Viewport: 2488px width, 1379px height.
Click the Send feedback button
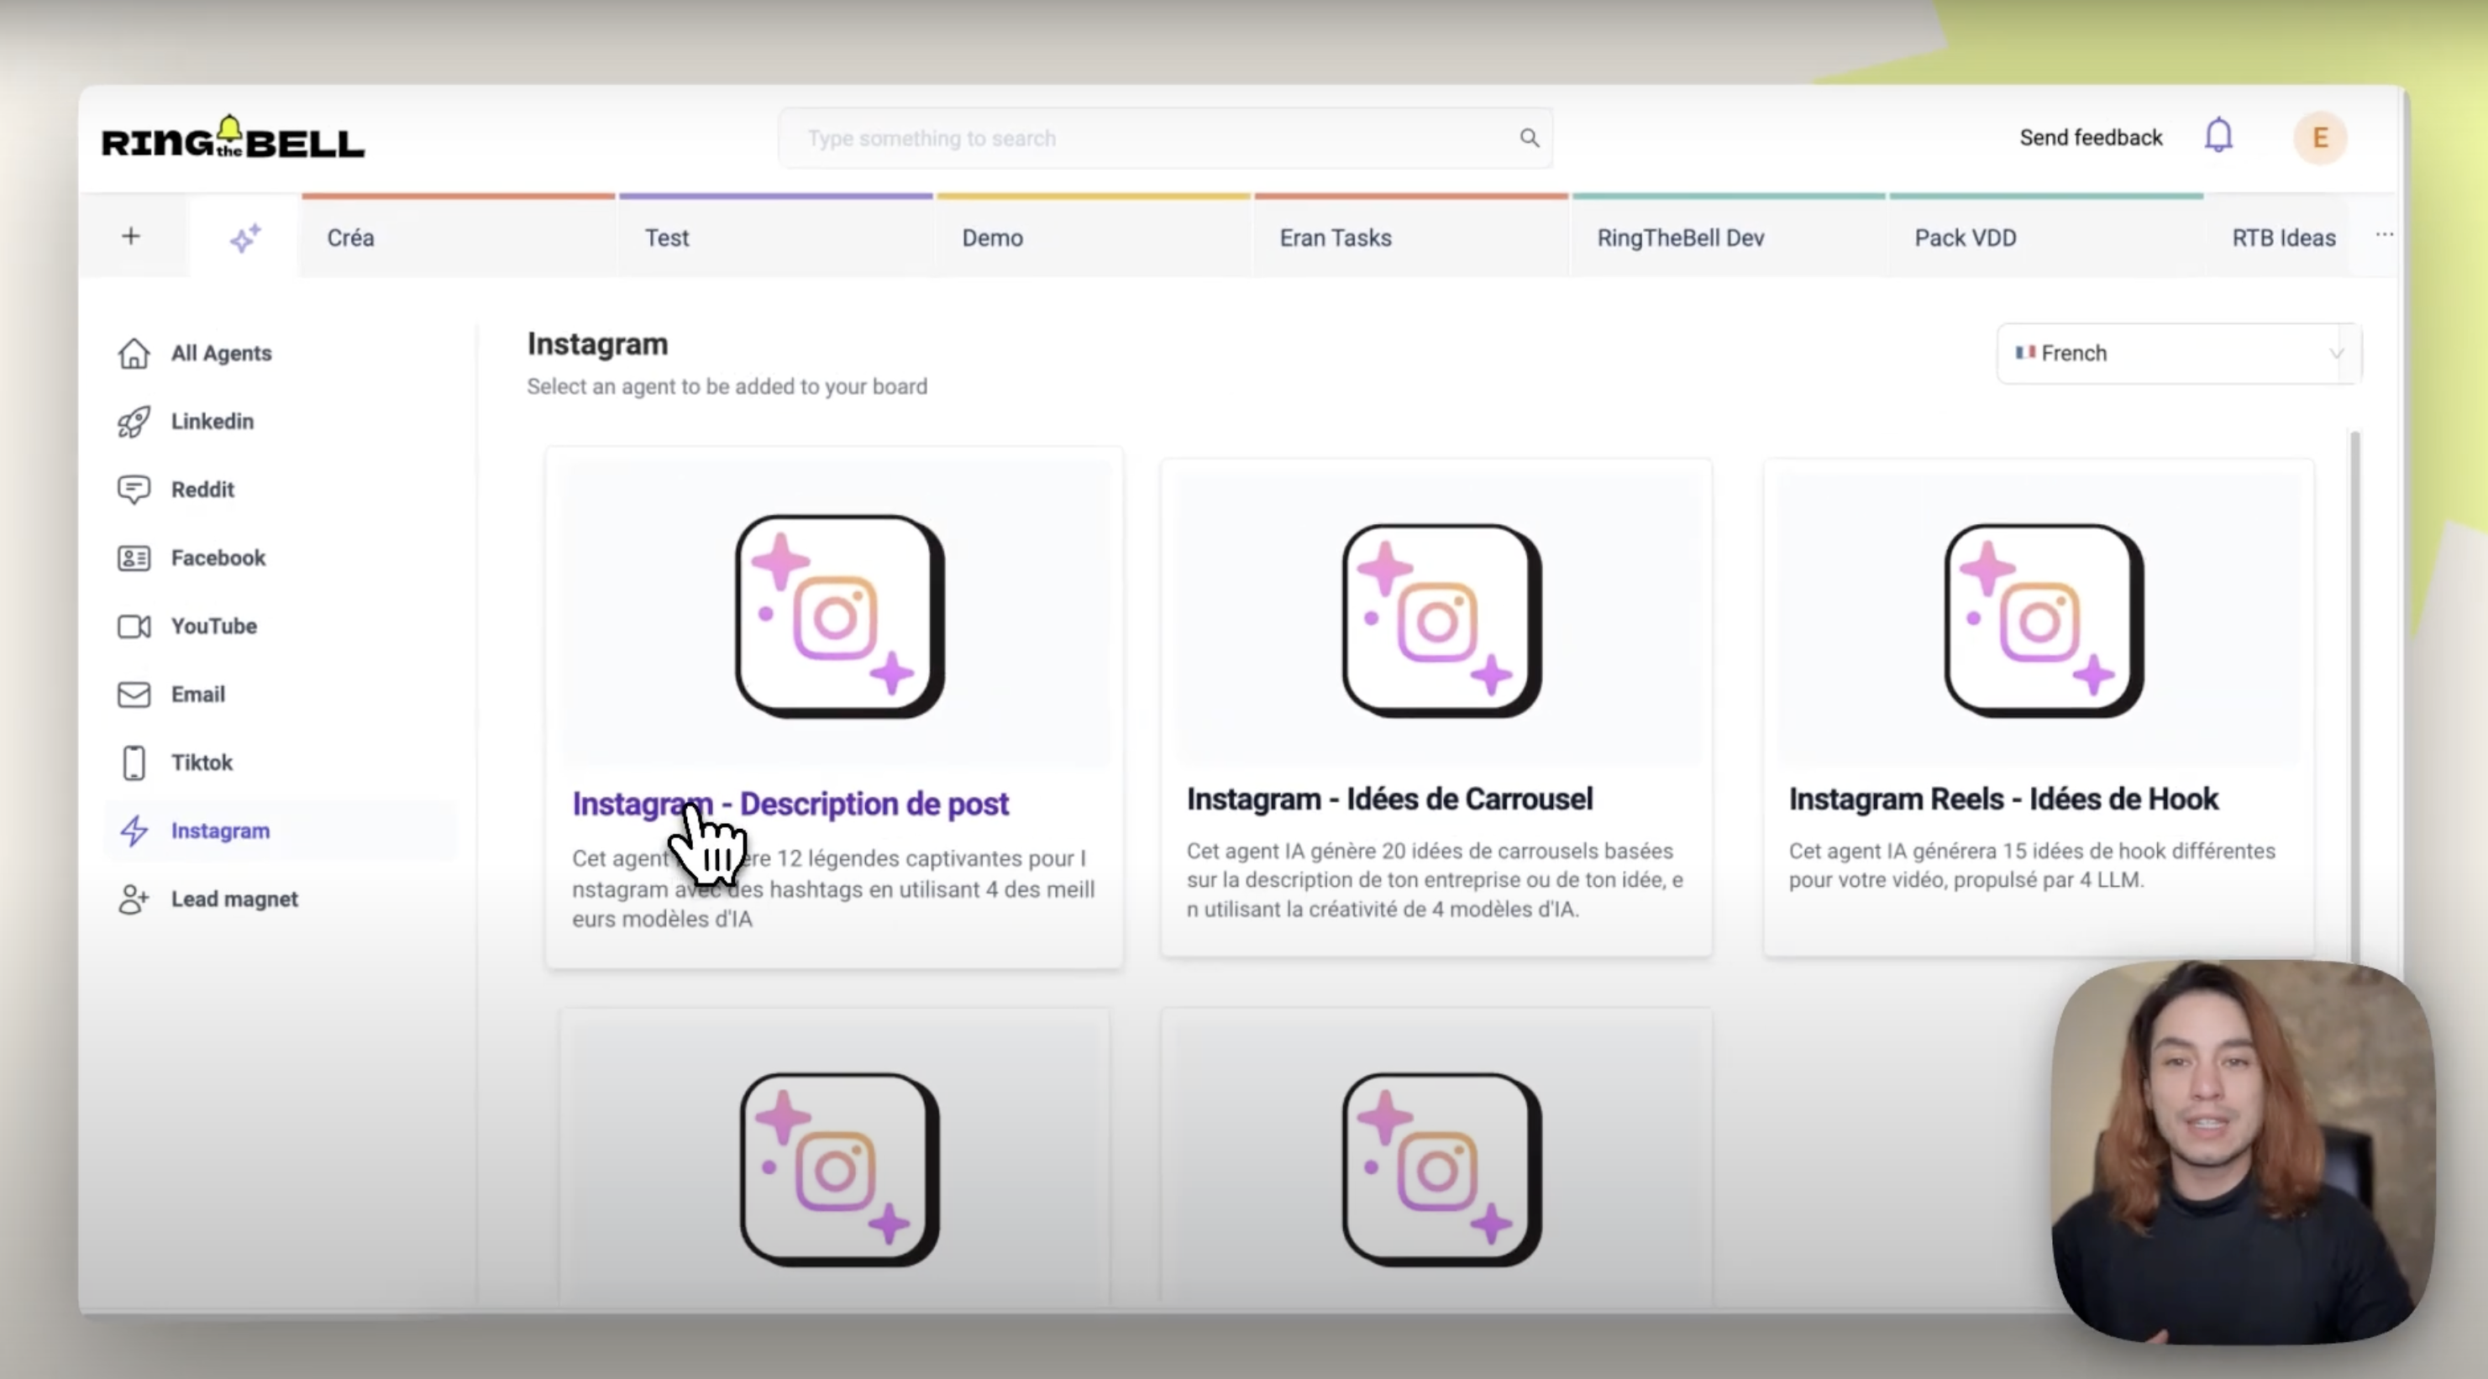2091,138
